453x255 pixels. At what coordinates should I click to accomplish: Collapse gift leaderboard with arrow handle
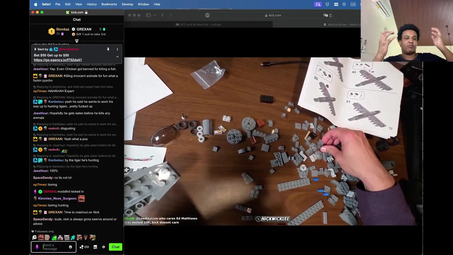tap(77, 41)
